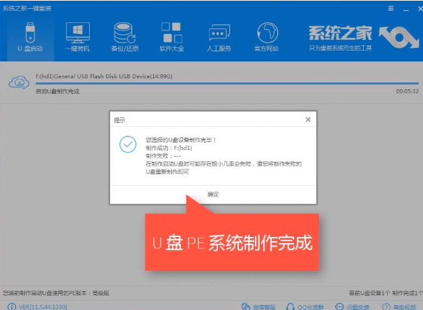Open 微信客服 in the status bar
Image resolution: width=423 pixels, height=310 pixels.
[x=260, y=305]
